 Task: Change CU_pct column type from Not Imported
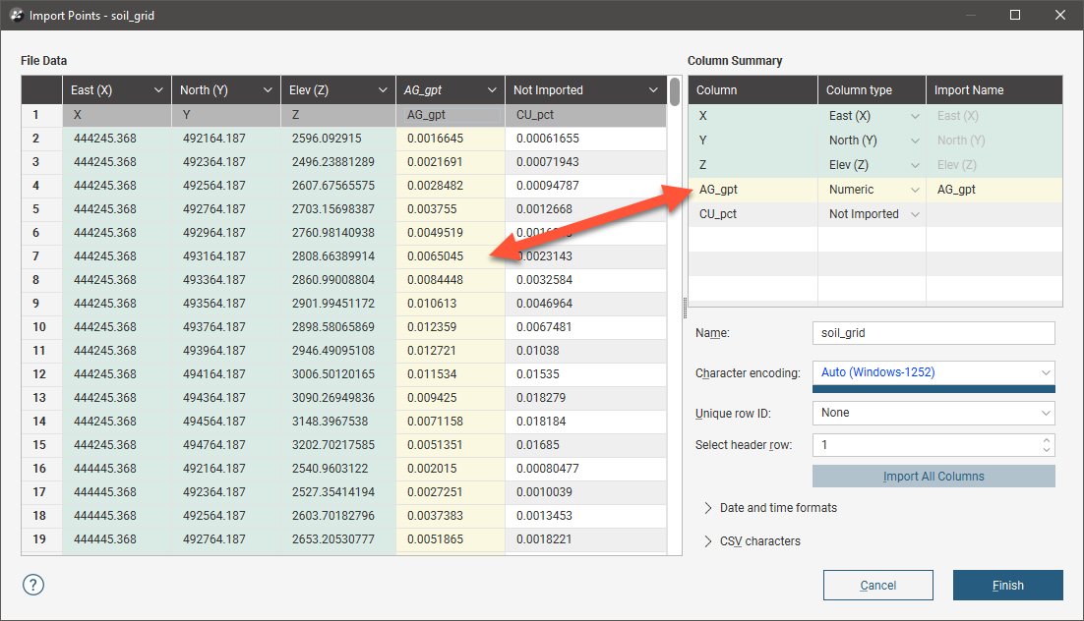coord(915,214)
